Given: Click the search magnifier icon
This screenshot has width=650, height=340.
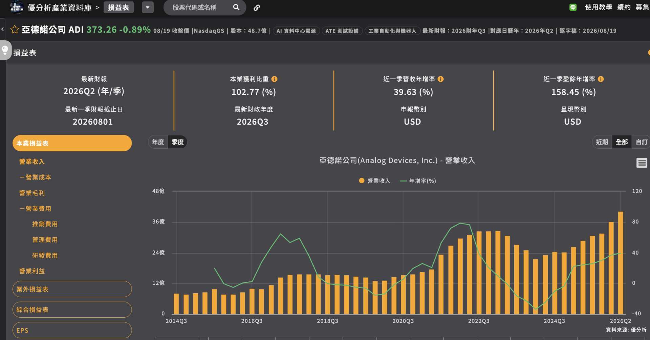Looking at the screenshot, I should click(236, 7).
